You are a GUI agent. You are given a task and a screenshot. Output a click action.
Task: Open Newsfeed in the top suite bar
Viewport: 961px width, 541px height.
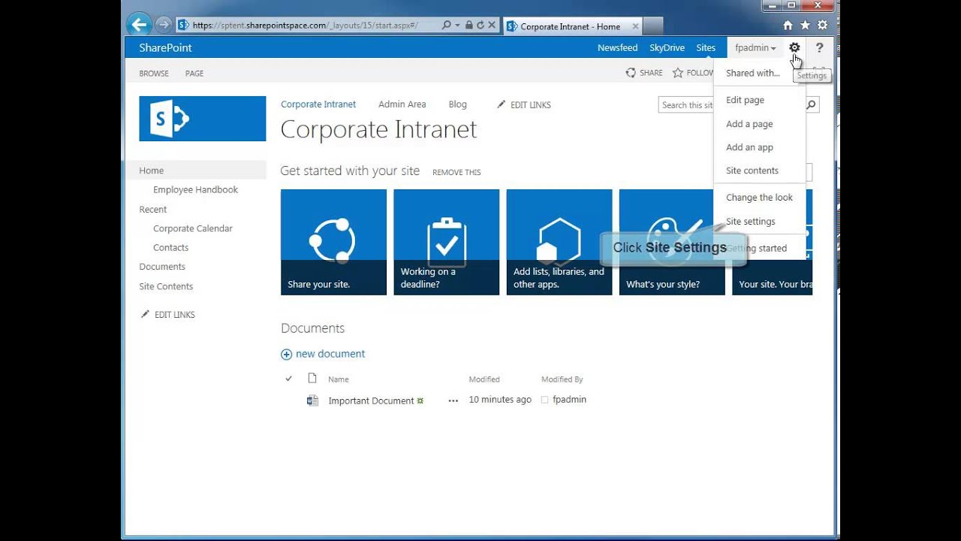click(x=617, y=47)
